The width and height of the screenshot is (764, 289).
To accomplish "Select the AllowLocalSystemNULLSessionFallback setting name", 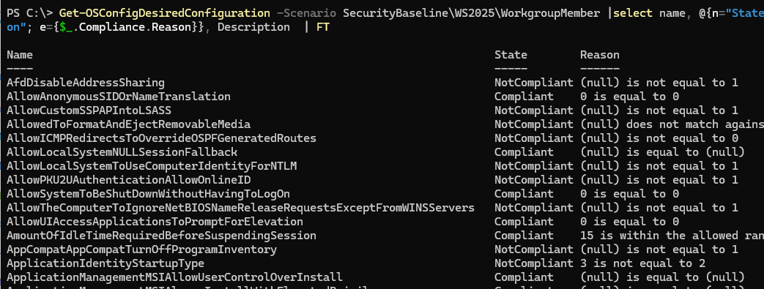I will (122, 152).
